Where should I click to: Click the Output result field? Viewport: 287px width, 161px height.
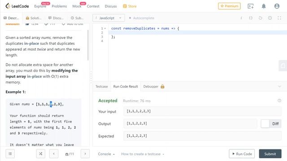point(190,123)
